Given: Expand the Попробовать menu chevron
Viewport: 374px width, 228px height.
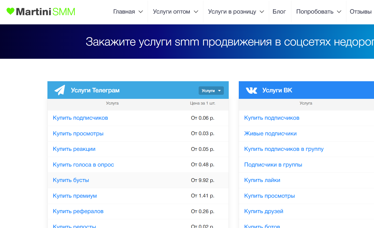Looking at the screenshot, I should [339, 12].
